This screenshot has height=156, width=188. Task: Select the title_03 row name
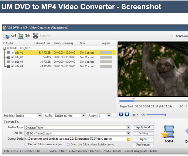pos(19,62)
